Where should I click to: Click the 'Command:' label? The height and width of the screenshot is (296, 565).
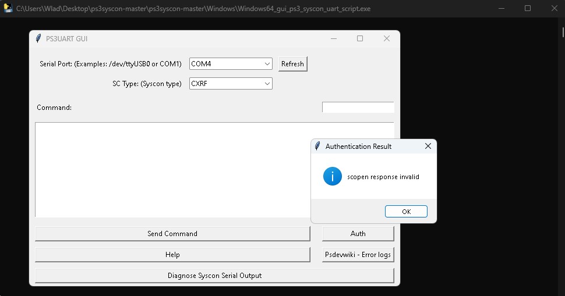[54, 108]
